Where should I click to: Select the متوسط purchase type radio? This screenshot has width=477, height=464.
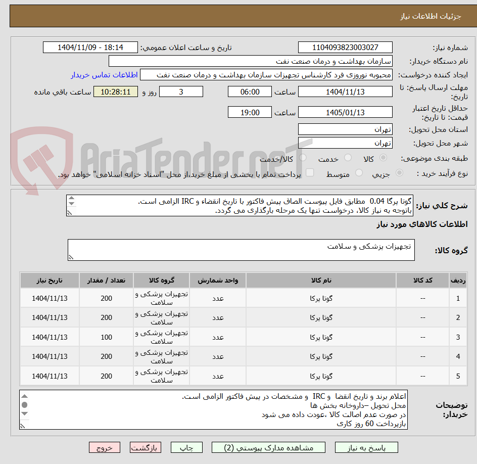pos(359,173)
